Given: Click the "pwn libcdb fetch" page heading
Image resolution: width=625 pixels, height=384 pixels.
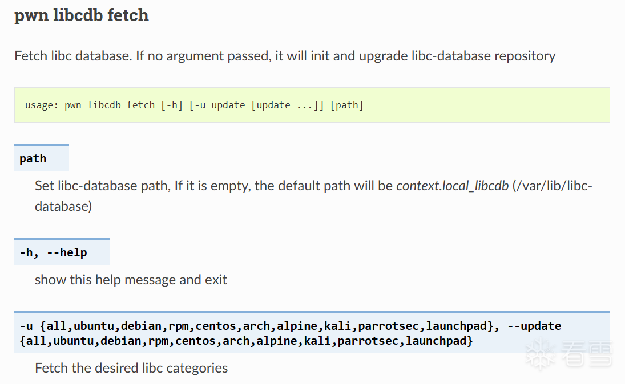Looking at the screenshot, I should point(82,15).
